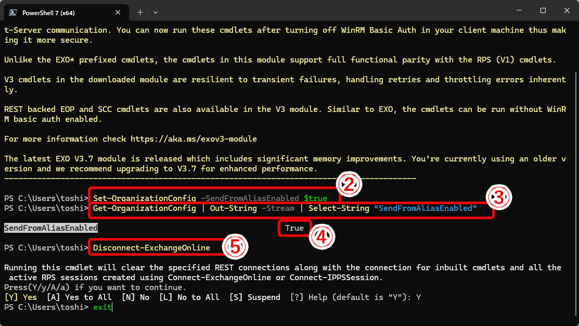Click the "Connect-IPPSSession" text in the warning

[334, 277]
